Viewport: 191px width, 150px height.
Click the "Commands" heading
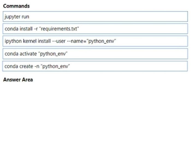[x=16, y=6]
